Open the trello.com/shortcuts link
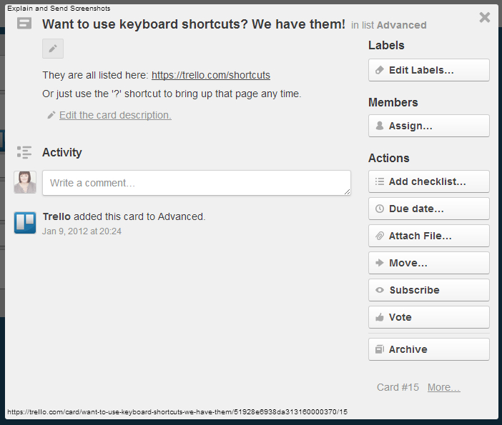502x425 pixels. coord(211,75)
